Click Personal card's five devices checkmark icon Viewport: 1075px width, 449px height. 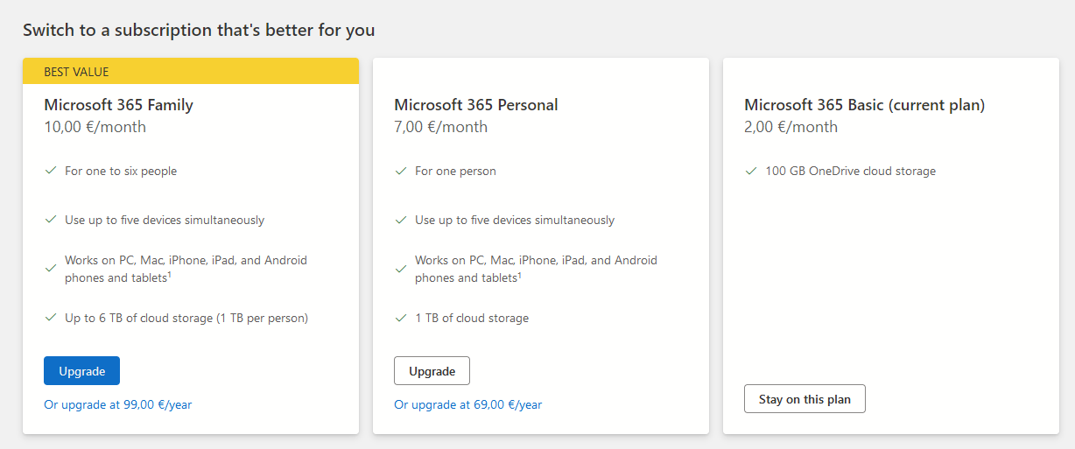point(401,220)
